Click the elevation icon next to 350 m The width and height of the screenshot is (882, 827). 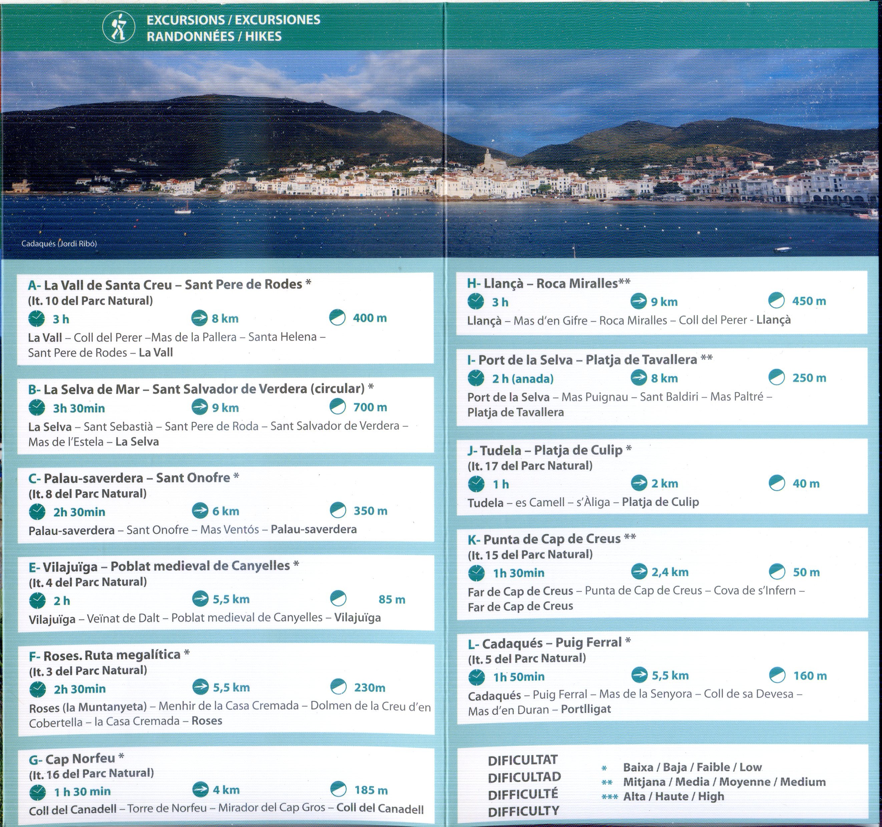tap(338, 511)
